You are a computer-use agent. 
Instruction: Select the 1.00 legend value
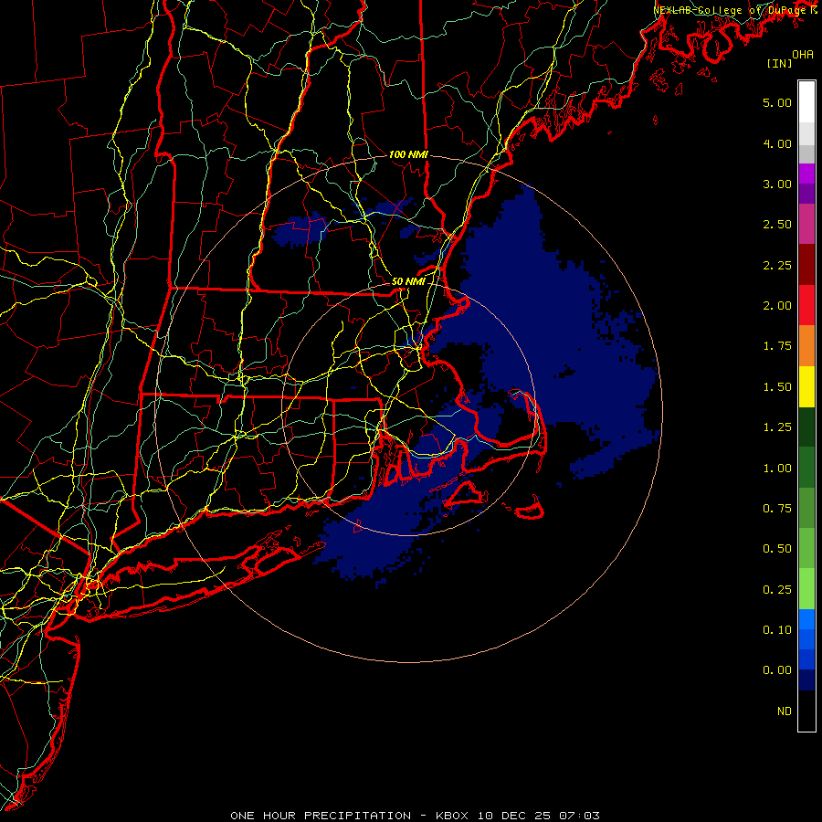coord(777,469)
